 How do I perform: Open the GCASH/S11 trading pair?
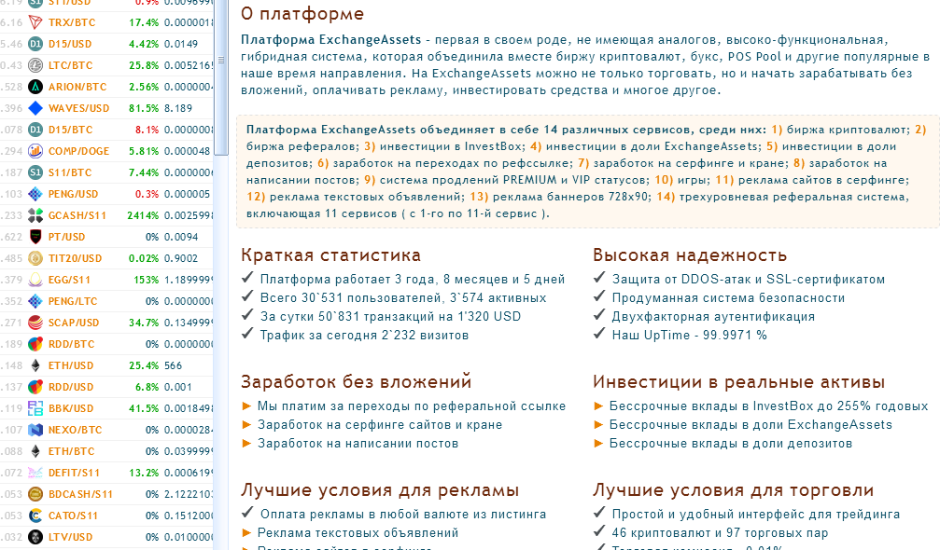(x=77, y=215)
